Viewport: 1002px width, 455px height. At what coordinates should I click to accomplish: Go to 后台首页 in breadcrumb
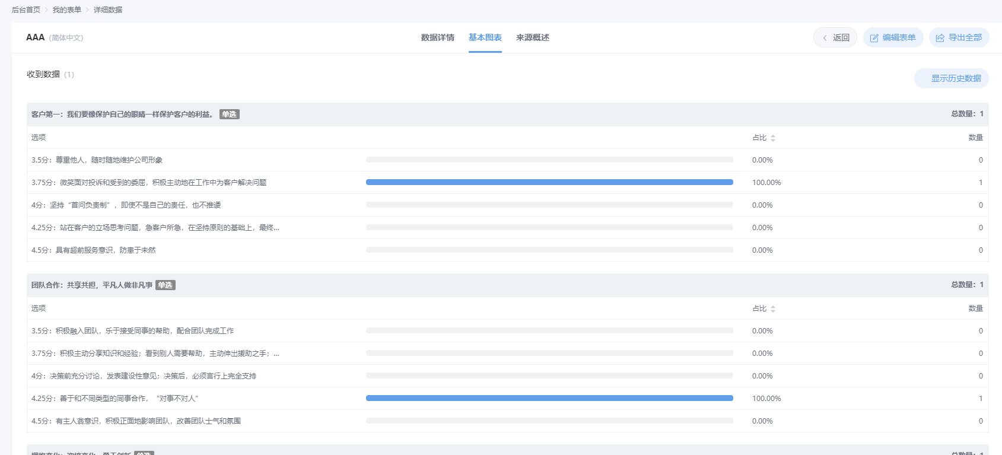(x=26, y=9)
